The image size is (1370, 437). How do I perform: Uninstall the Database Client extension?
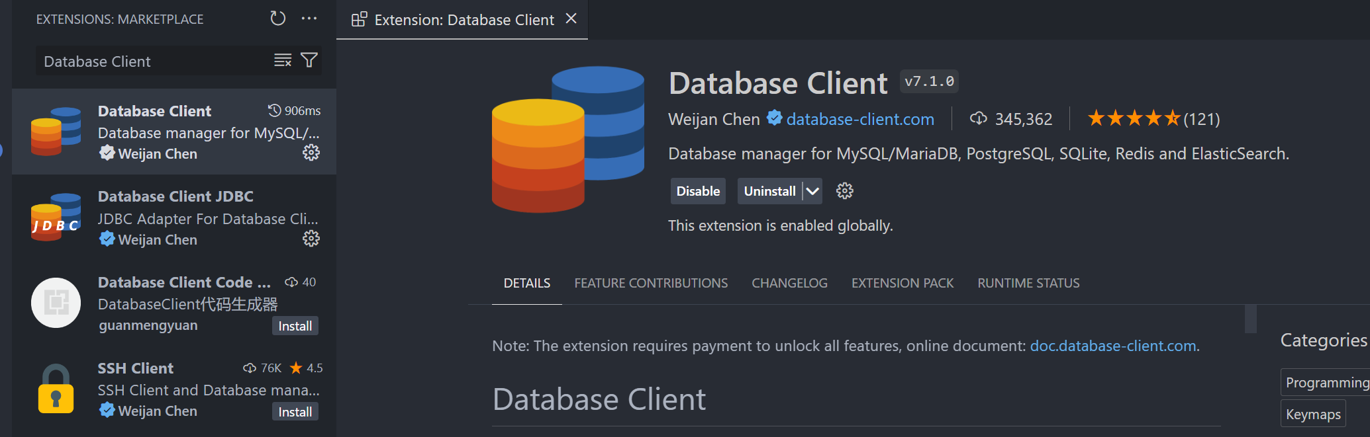(x=769, y=191)
